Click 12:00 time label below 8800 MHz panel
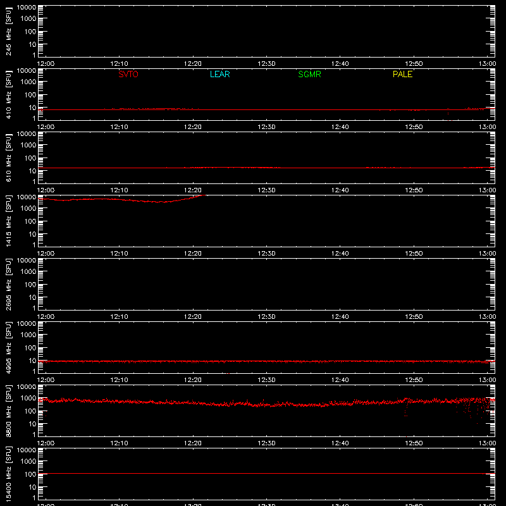This screenshot has width=506, height=506. tap(46, 443)
